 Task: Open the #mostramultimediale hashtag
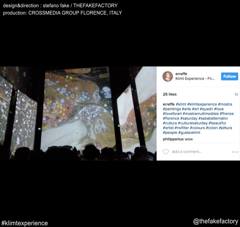[x=201, y=114]
